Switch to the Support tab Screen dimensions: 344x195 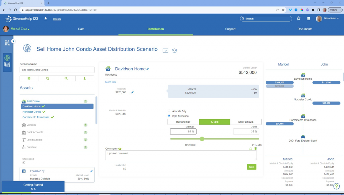(230, 29)
